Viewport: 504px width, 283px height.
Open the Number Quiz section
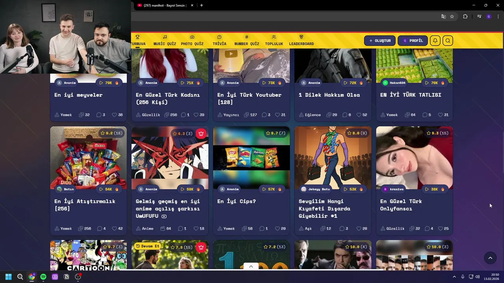pos(246,40)
